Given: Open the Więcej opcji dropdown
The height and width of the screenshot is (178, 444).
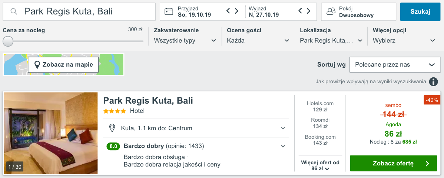Looking at the screenshot, I should [x=404, y=40].
